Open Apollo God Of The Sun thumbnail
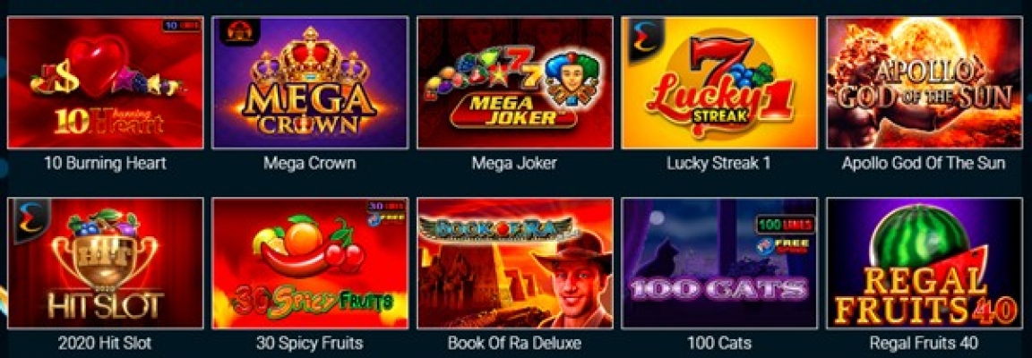The height and width of the screenshot is (358, 1032). pos(924,82)
